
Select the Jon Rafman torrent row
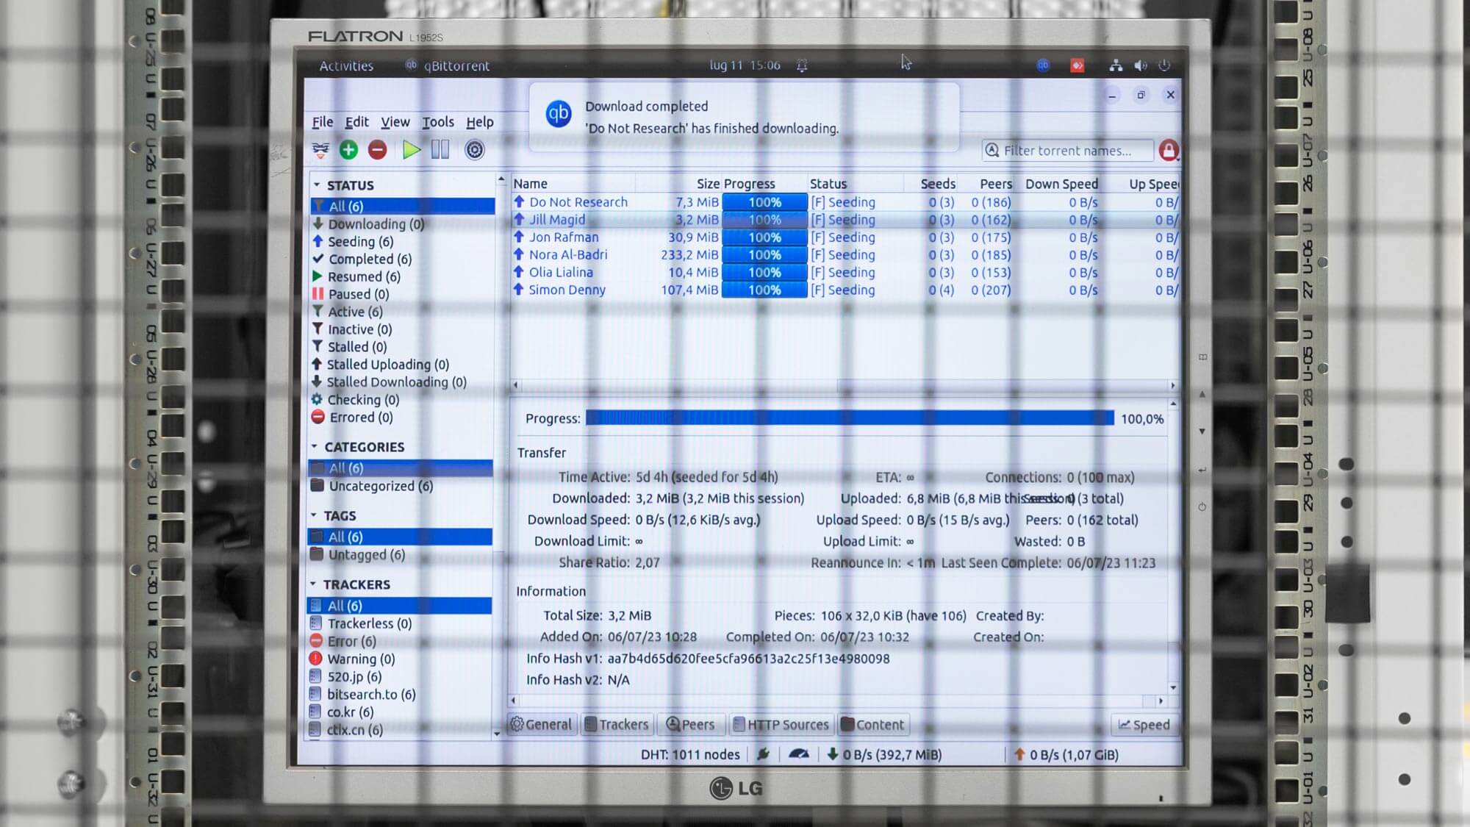[845, 237]
